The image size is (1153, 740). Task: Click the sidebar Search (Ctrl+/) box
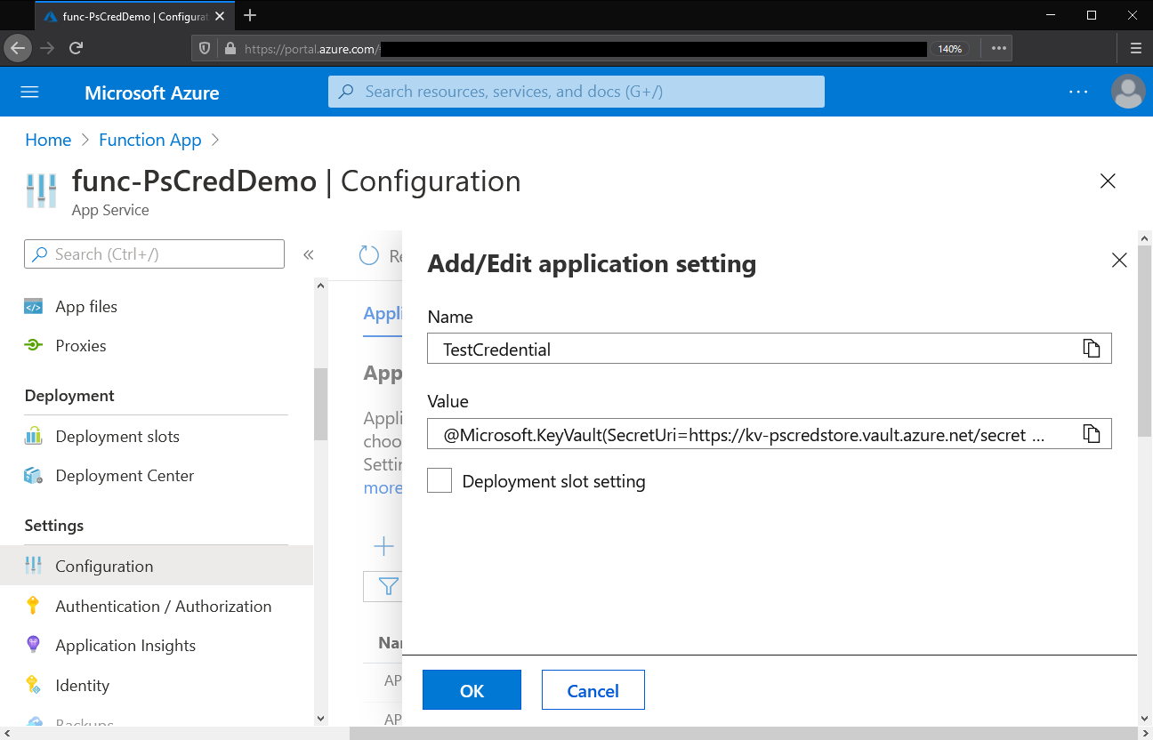pos(155,254)
